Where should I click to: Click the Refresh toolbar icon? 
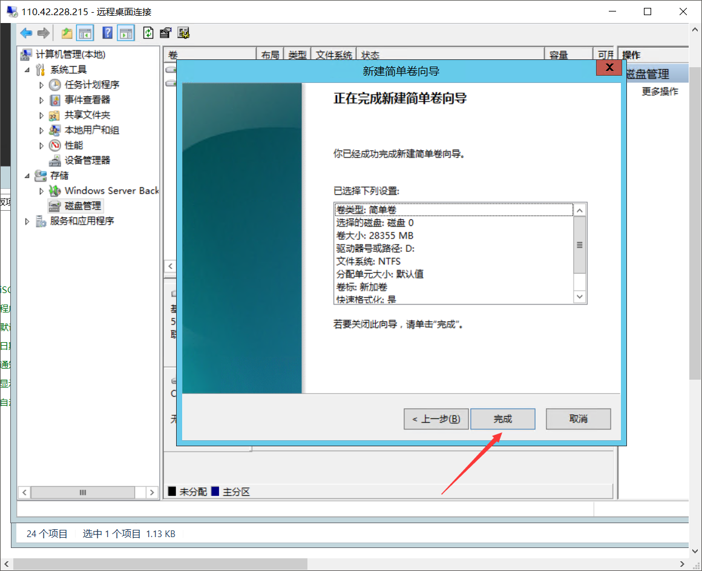tap(148, 33)
